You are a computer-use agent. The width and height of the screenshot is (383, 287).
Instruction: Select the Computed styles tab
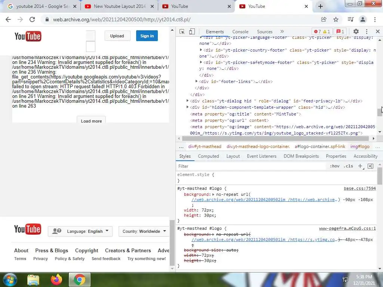[x=208, y=156]
